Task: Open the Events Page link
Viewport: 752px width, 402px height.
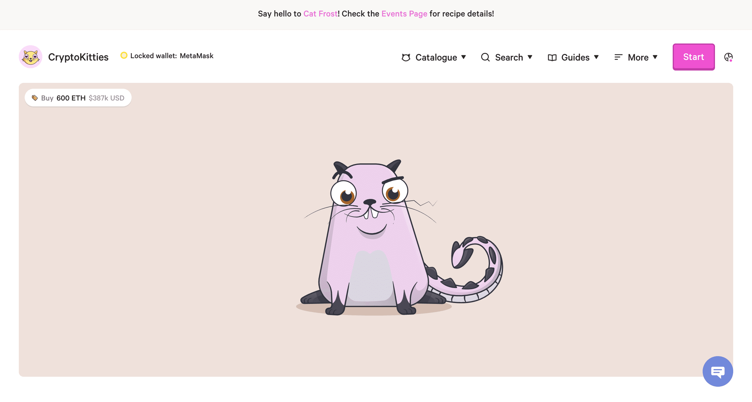Action: click(404, 14)
